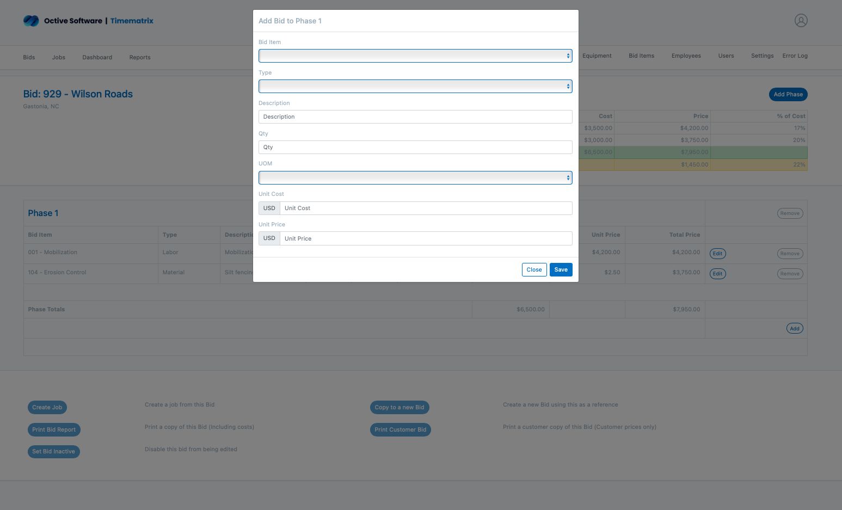The image size is (842, 510).
Task: Click the Add Phase button
Action: point(788,95)
